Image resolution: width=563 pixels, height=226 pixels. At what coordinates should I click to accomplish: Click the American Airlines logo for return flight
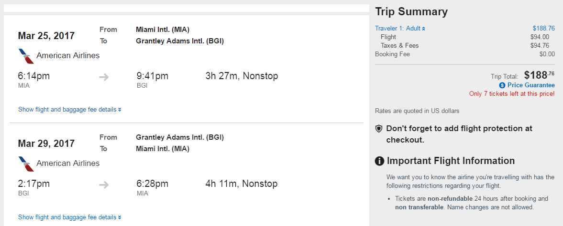click(x=26, y=164)
